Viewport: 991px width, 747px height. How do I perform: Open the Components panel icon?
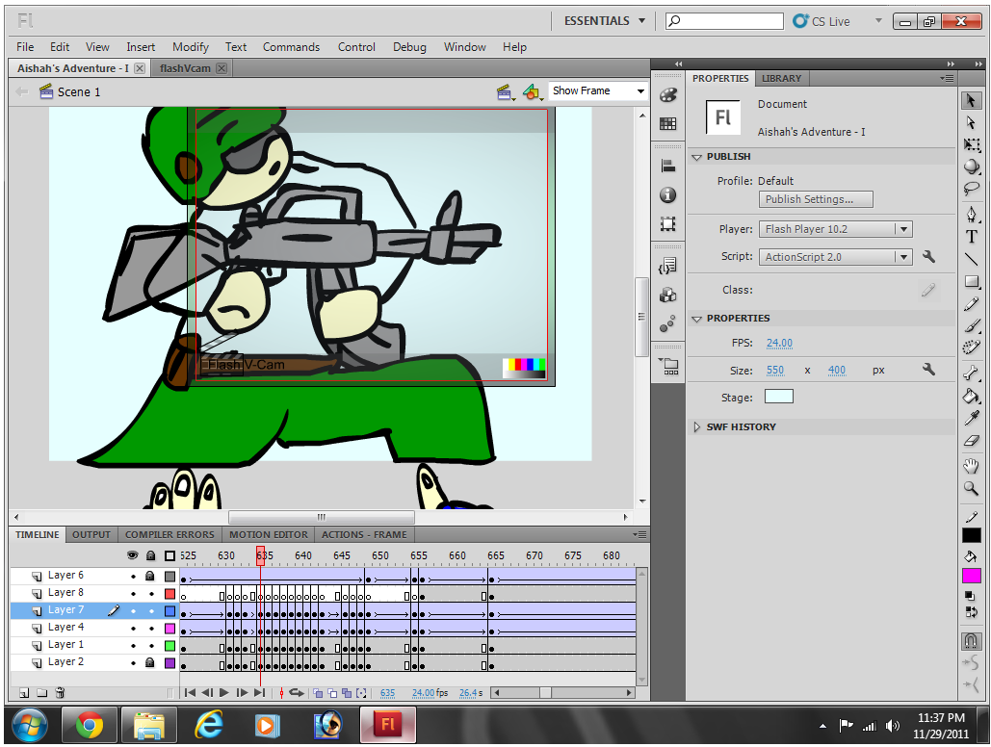click(x=668, y=296)
